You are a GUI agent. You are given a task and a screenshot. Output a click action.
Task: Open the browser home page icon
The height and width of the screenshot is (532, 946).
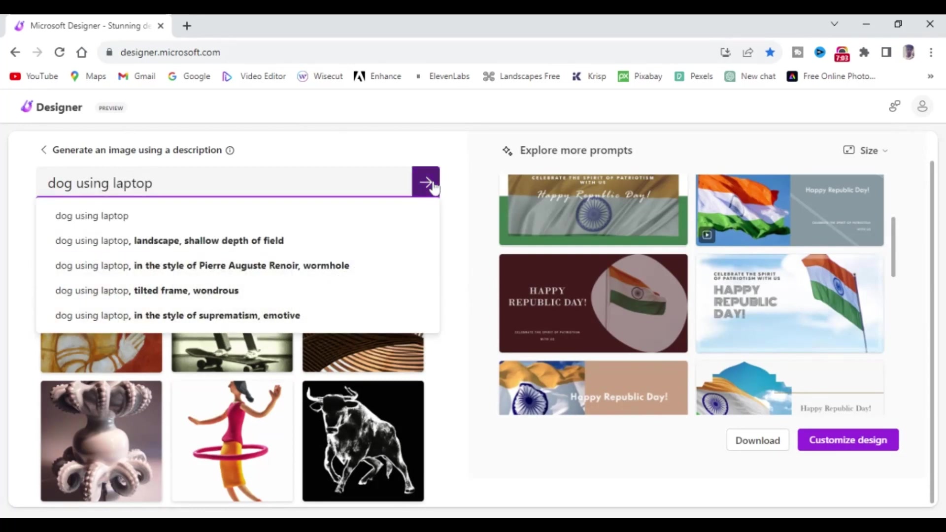coord(82,52)
